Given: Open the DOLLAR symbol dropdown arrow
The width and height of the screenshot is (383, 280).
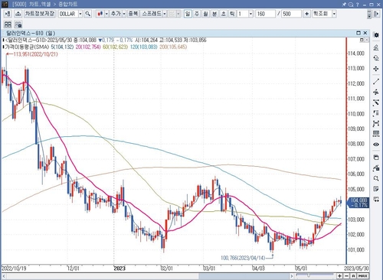Looking at the screenshot, I should click(80, 14).
